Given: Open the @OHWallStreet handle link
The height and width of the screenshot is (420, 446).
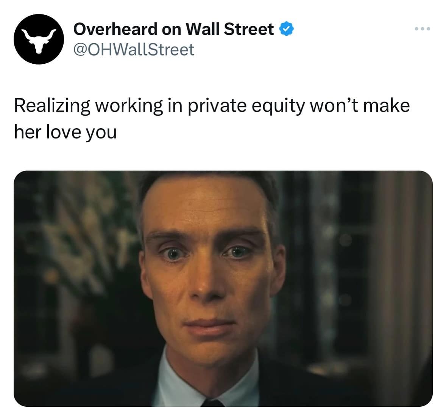Looking at the screenshot, I should 134,50.
